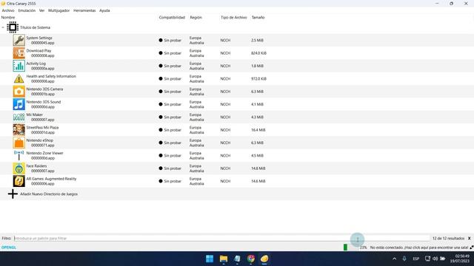Select the Nintendo 3DS Camera icon
Viewport: 474px width, 266px height.
pos(19,92)
